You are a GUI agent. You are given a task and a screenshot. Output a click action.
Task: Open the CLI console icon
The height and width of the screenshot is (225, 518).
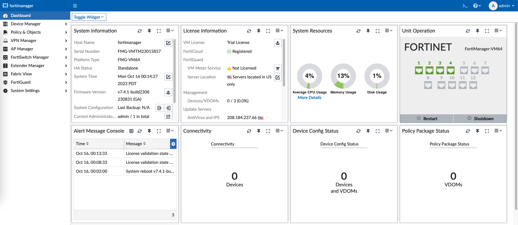465,6
